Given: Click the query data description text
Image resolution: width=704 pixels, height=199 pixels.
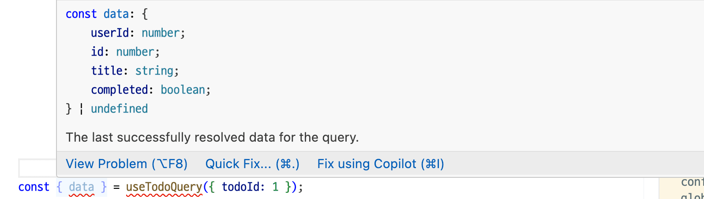Looking at the screenshot, I should coord(212,138).
